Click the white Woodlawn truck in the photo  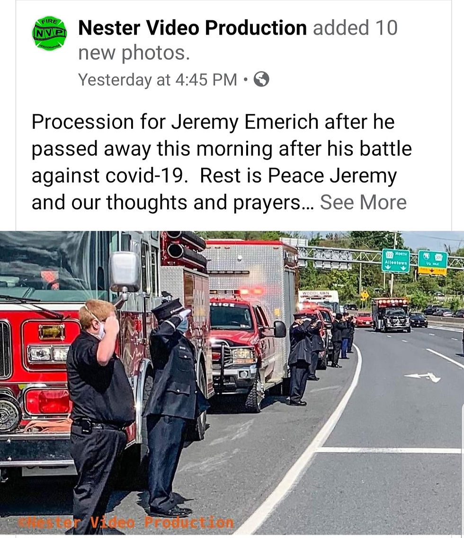(x=319, y=299)
